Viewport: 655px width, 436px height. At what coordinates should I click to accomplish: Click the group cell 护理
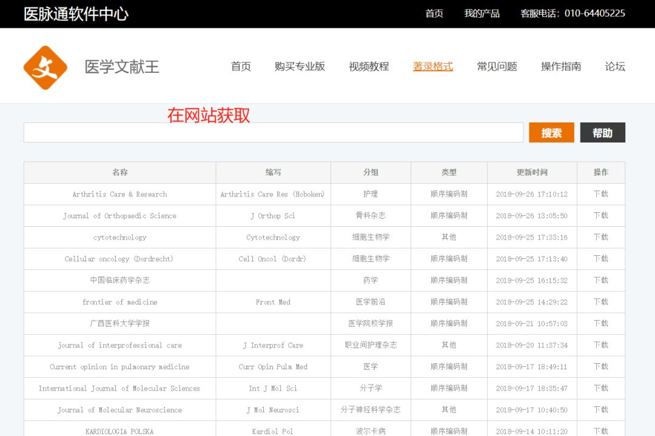(371, 194)
